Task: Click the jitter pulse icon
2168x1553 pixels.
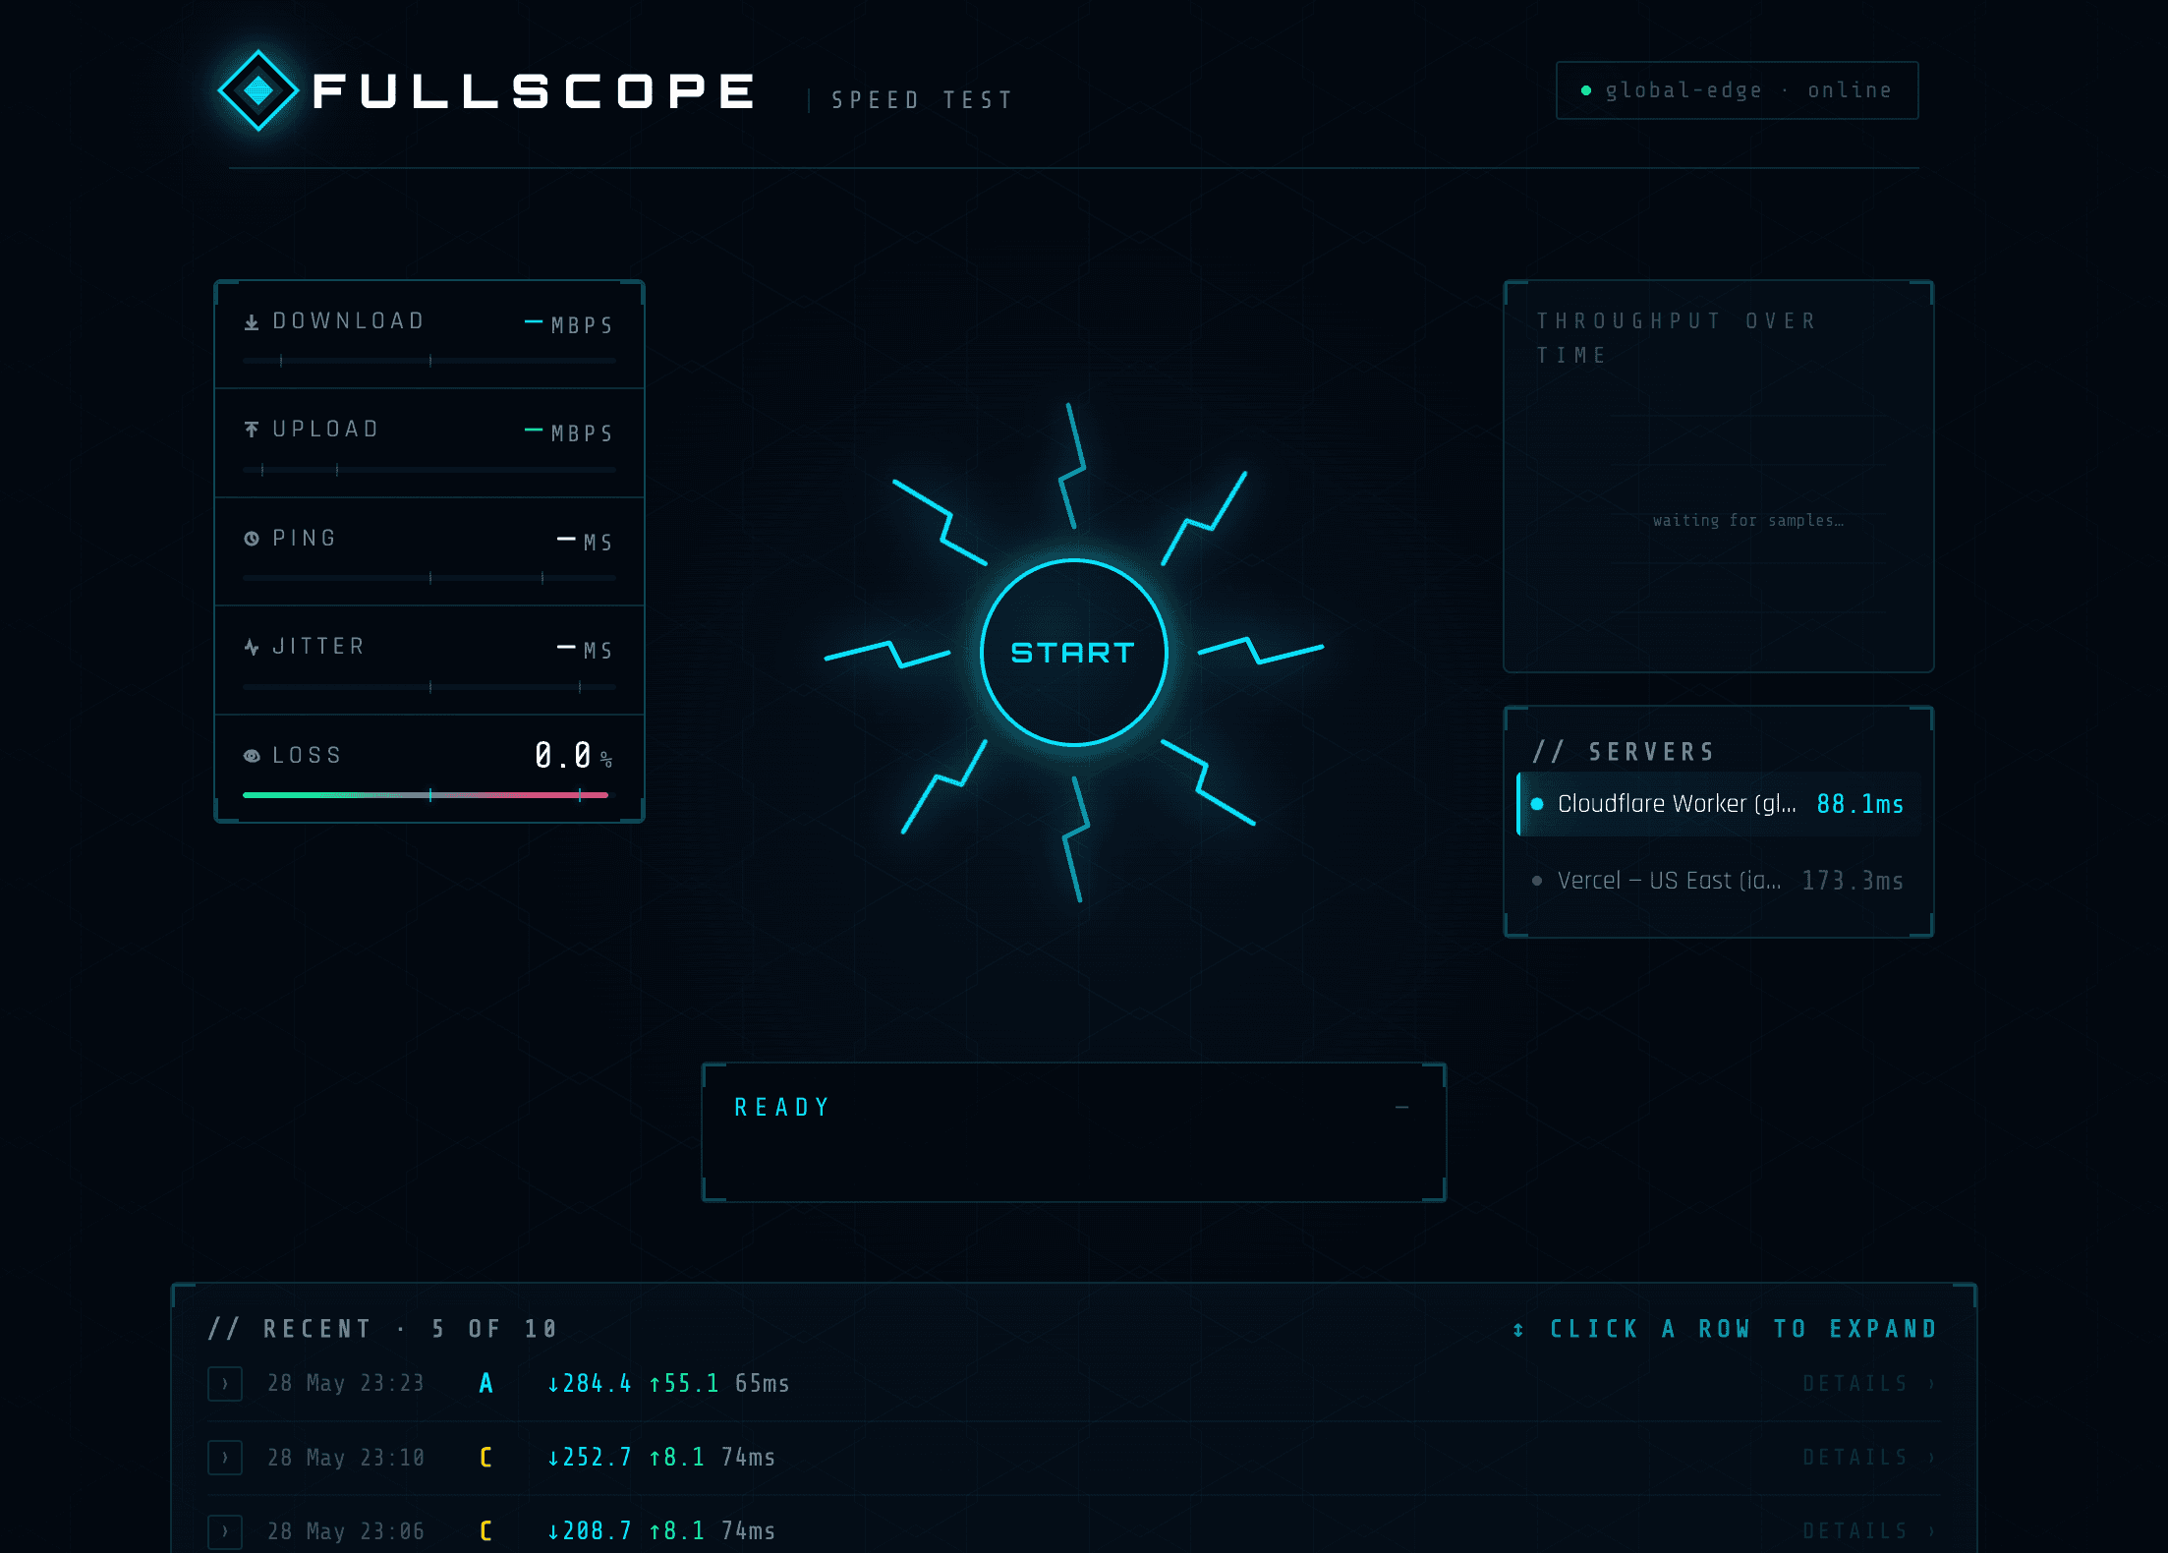Action: coord(252,647)
